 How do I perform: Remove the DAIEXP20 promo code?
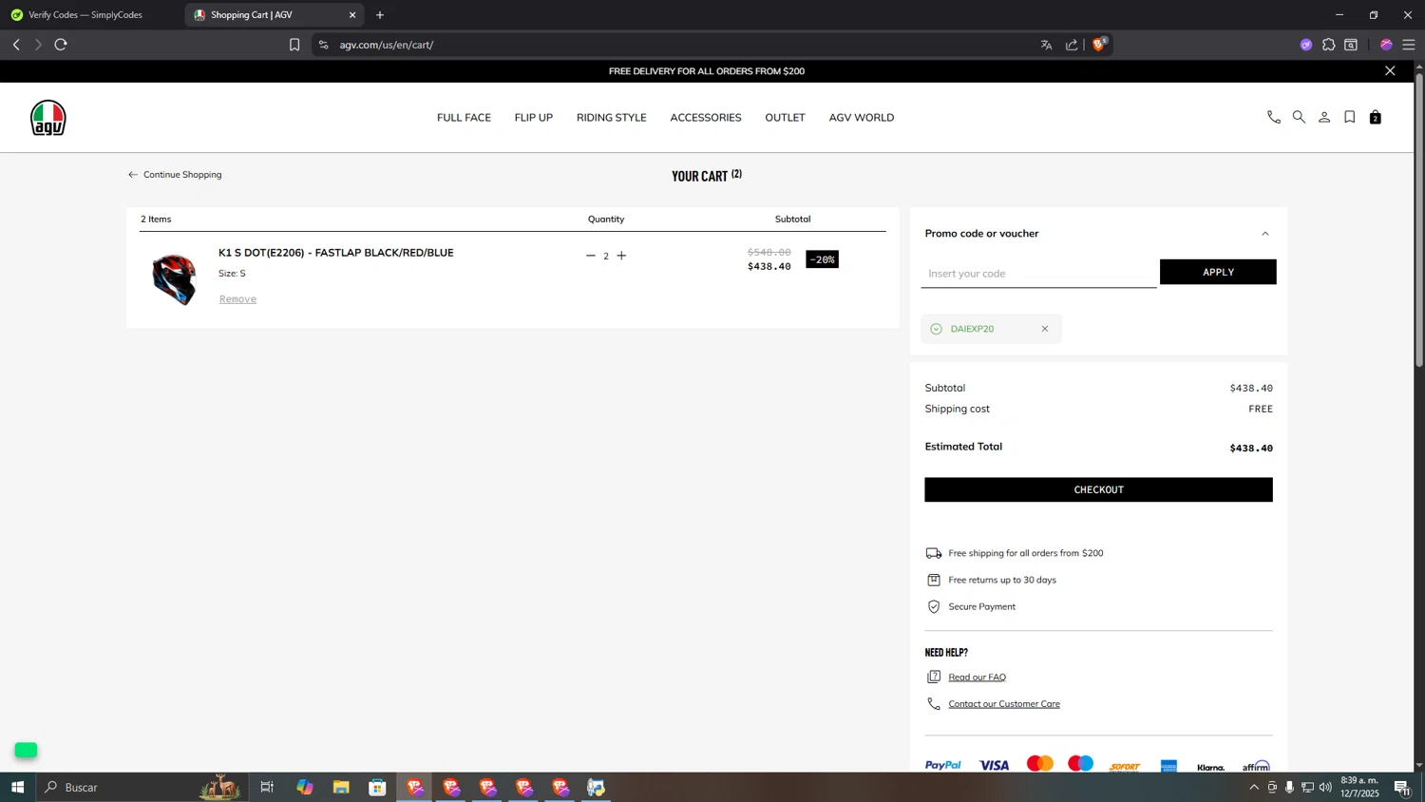[x=1045, y=329]
